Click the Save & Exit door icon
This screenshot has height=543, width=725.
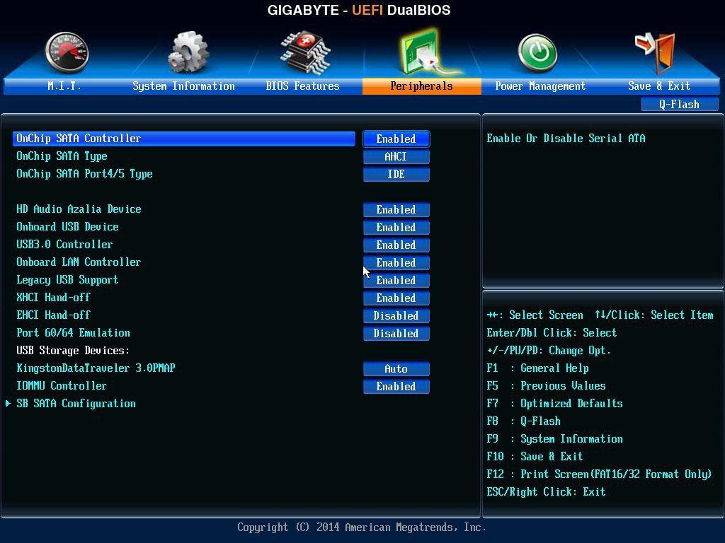(x=655, y=52)
